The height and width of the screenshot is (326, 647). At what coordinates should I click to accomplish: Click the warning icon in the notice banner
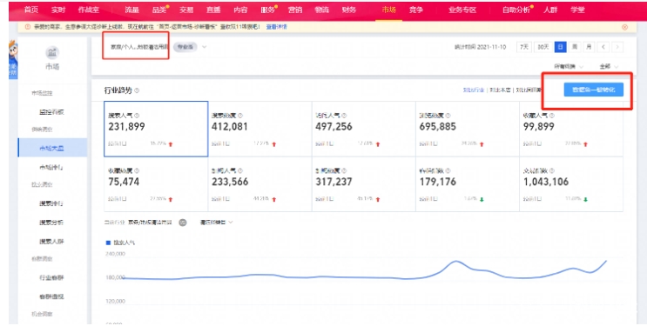pos(28,27)
